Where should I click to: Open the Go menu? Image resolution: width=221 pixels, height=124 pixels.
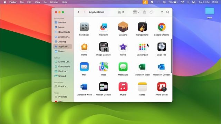[x=45, y=2]
